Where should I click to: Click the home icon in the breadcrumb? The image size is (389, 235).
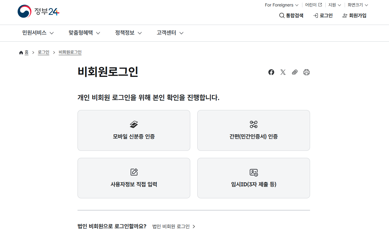pyautogui.click(x=21, y=52)
